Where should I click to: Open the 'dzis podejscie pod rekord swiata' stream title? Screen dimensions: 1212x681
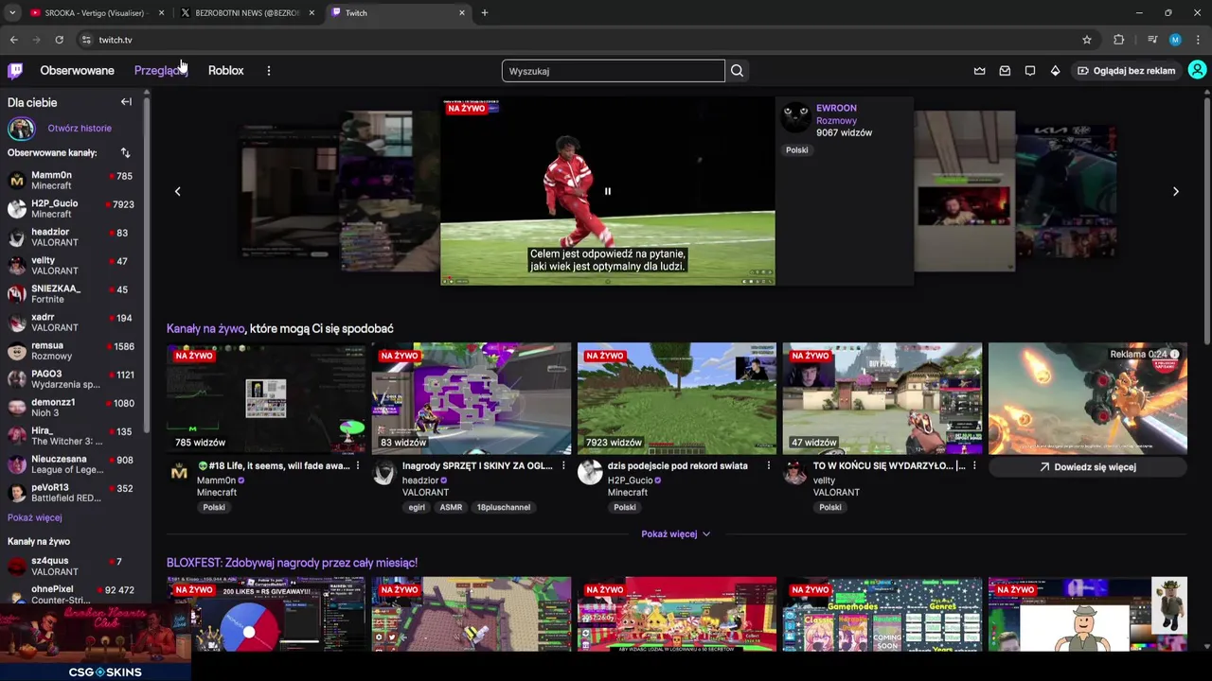coord(677,465)
